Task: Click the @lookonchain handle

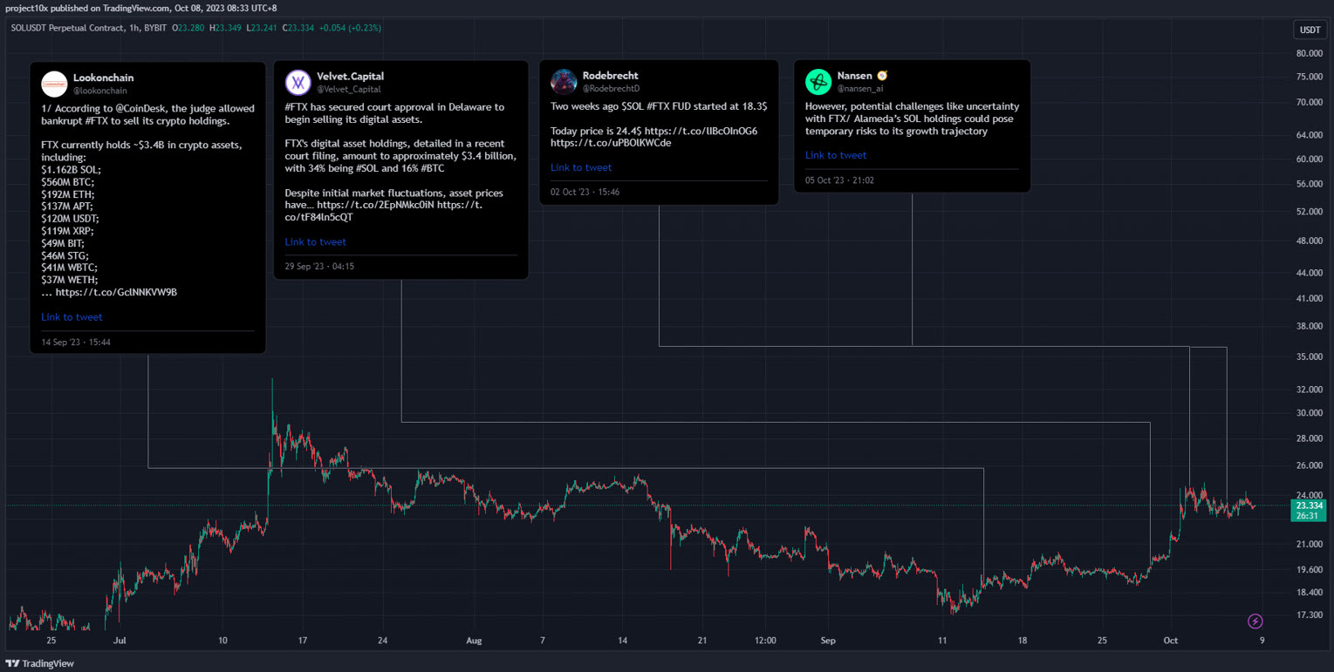Action: tap(100, 91)
